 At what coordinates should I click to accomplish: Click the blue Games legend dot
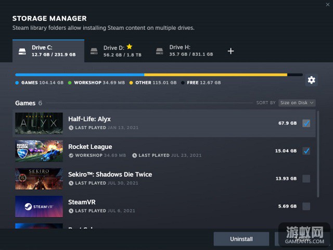tap(17, 83)
